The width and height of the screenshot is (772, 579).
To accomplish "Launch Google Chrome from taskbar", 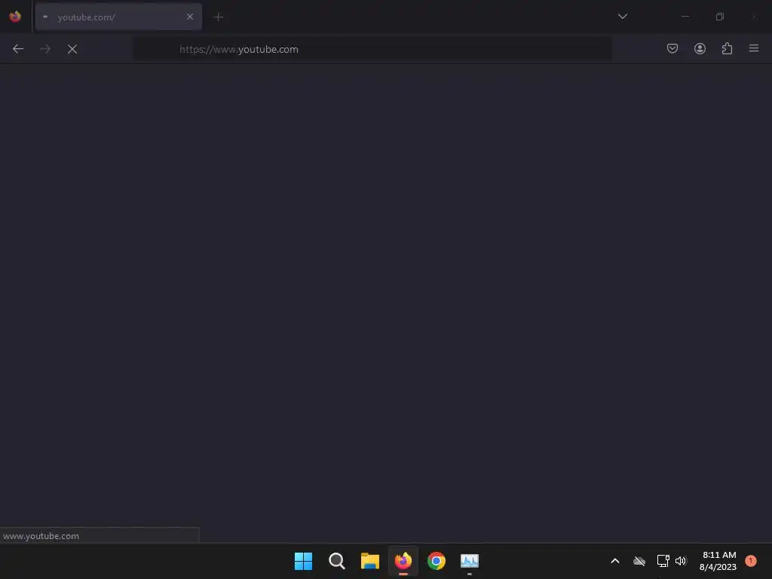I will coord(437,561).
